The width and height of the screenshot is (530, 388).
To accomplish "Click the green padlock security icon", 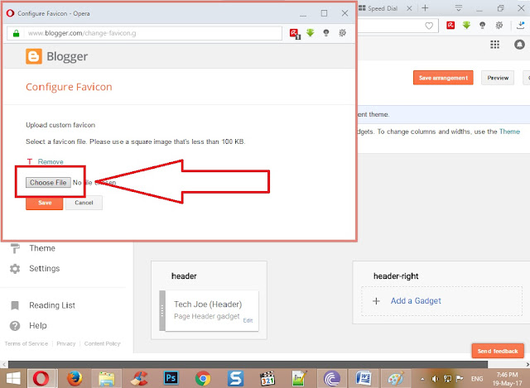I will pos(16,33).
